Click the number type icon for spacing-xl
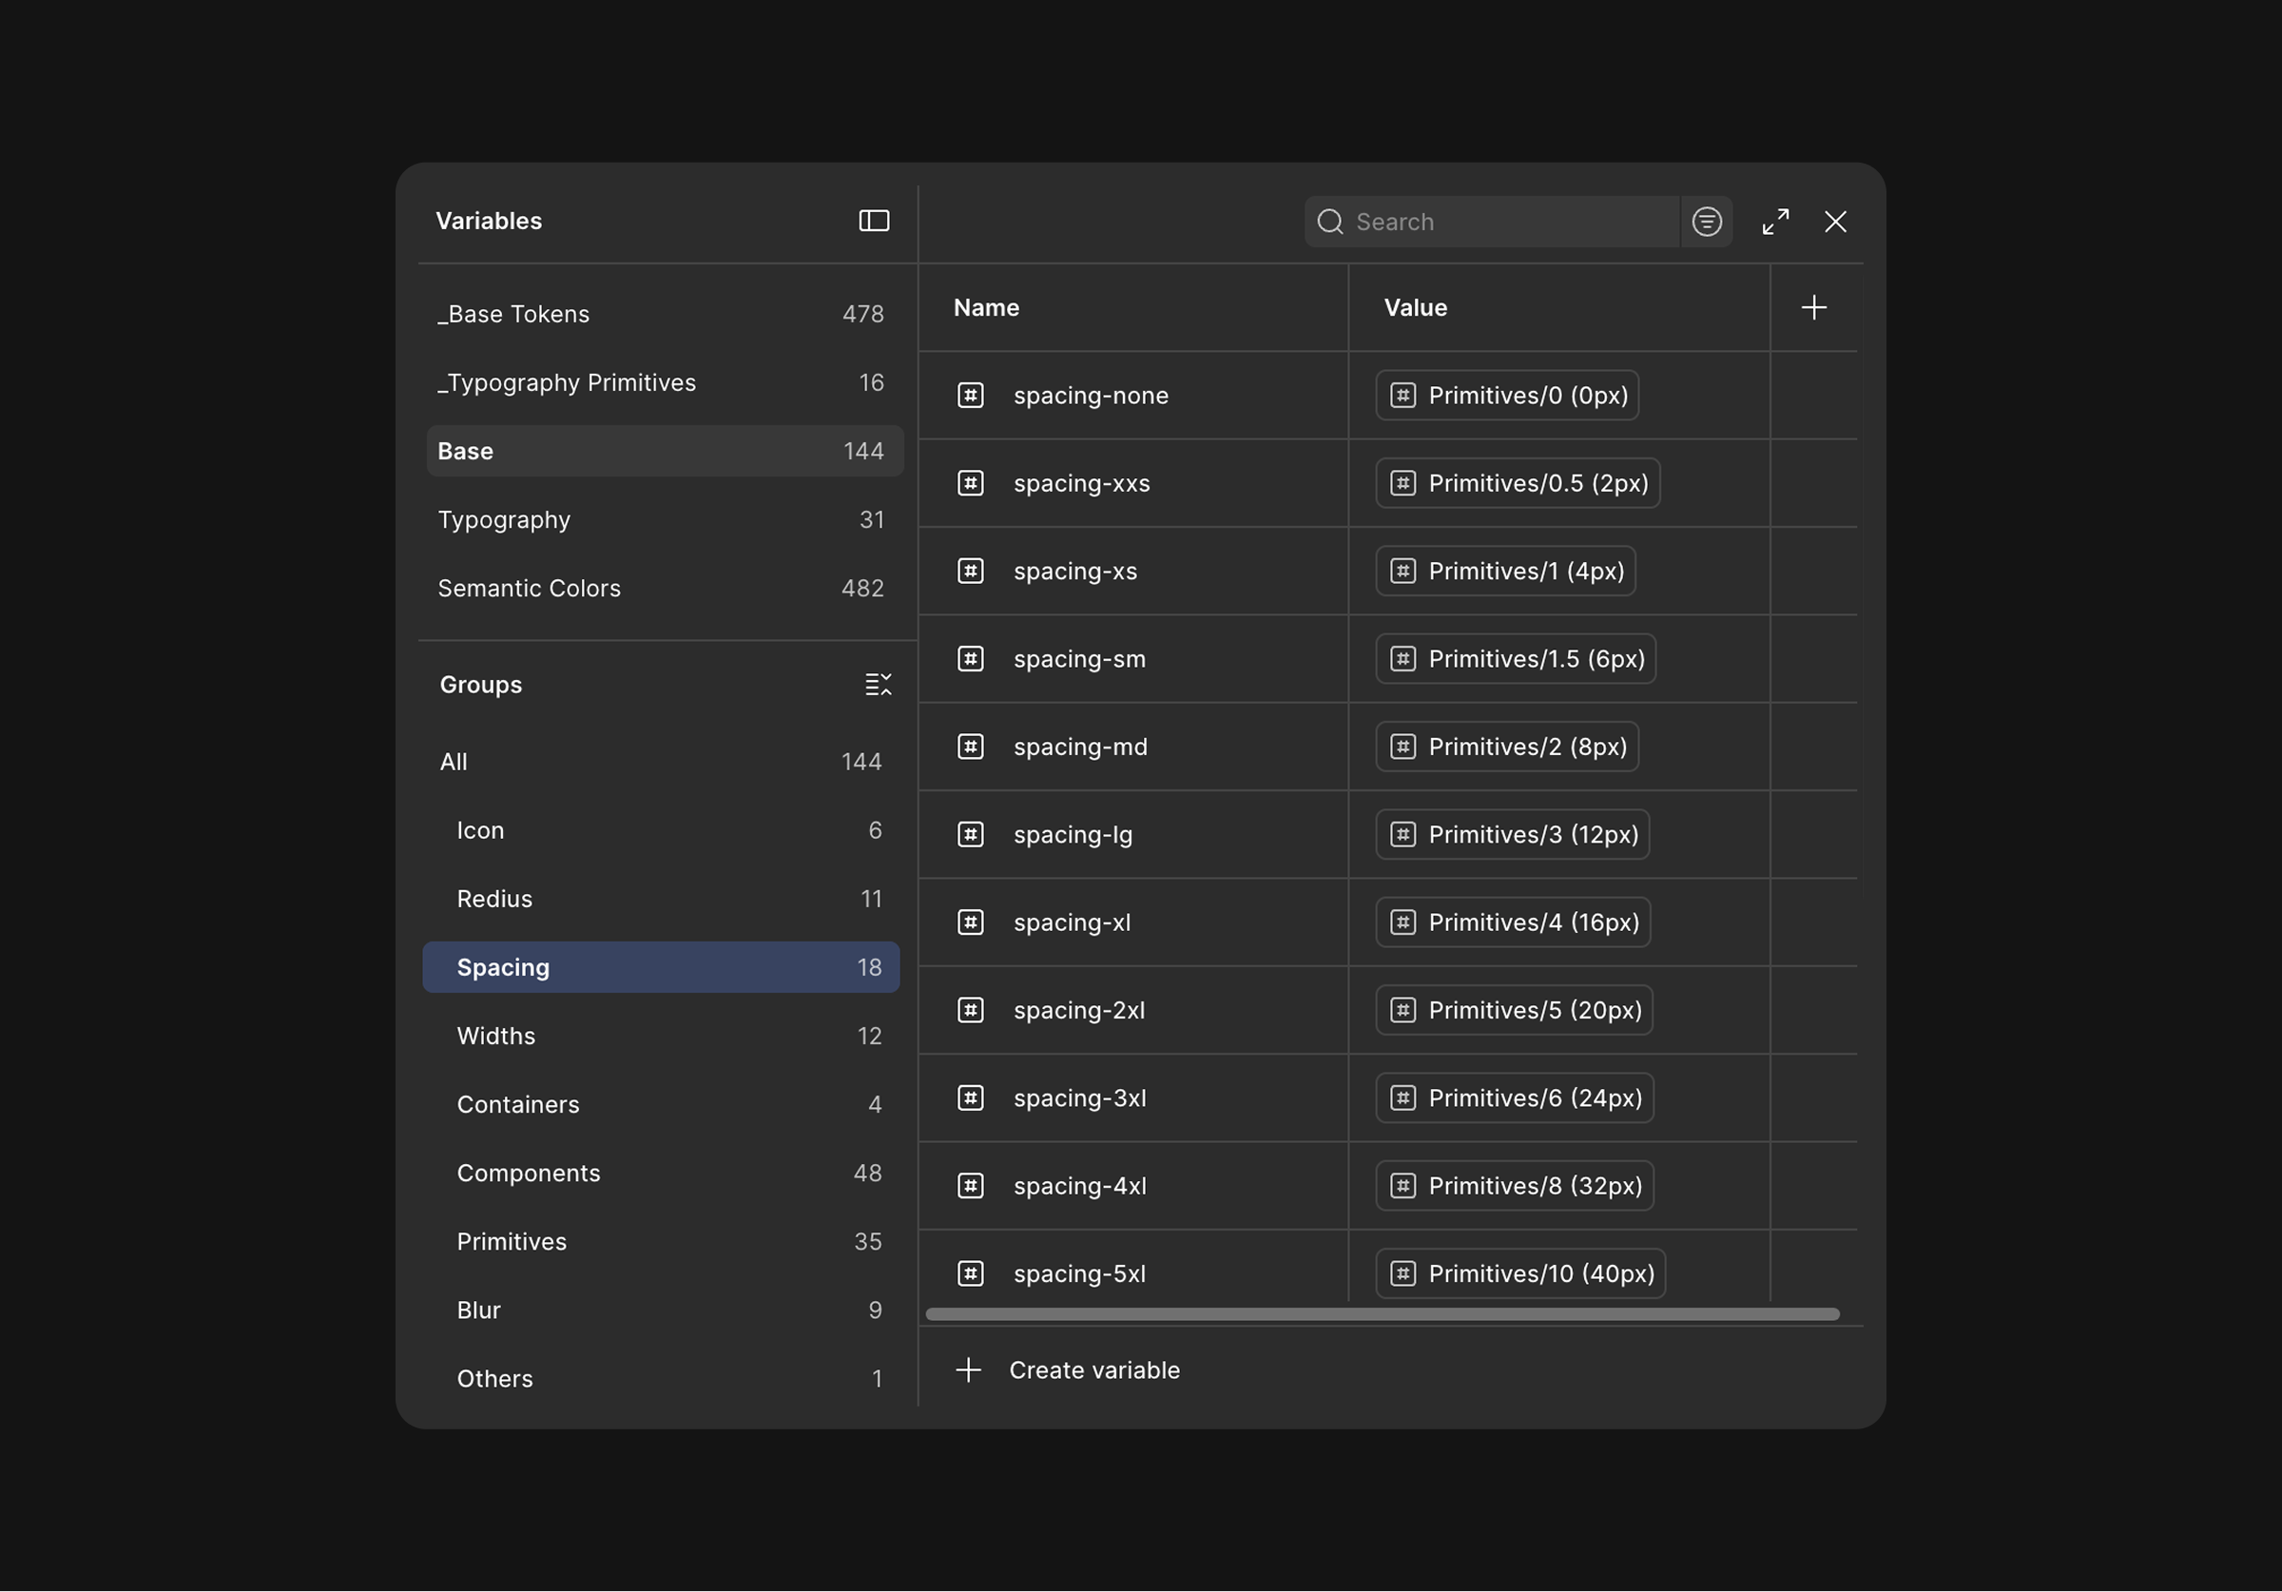 [970, 922]
